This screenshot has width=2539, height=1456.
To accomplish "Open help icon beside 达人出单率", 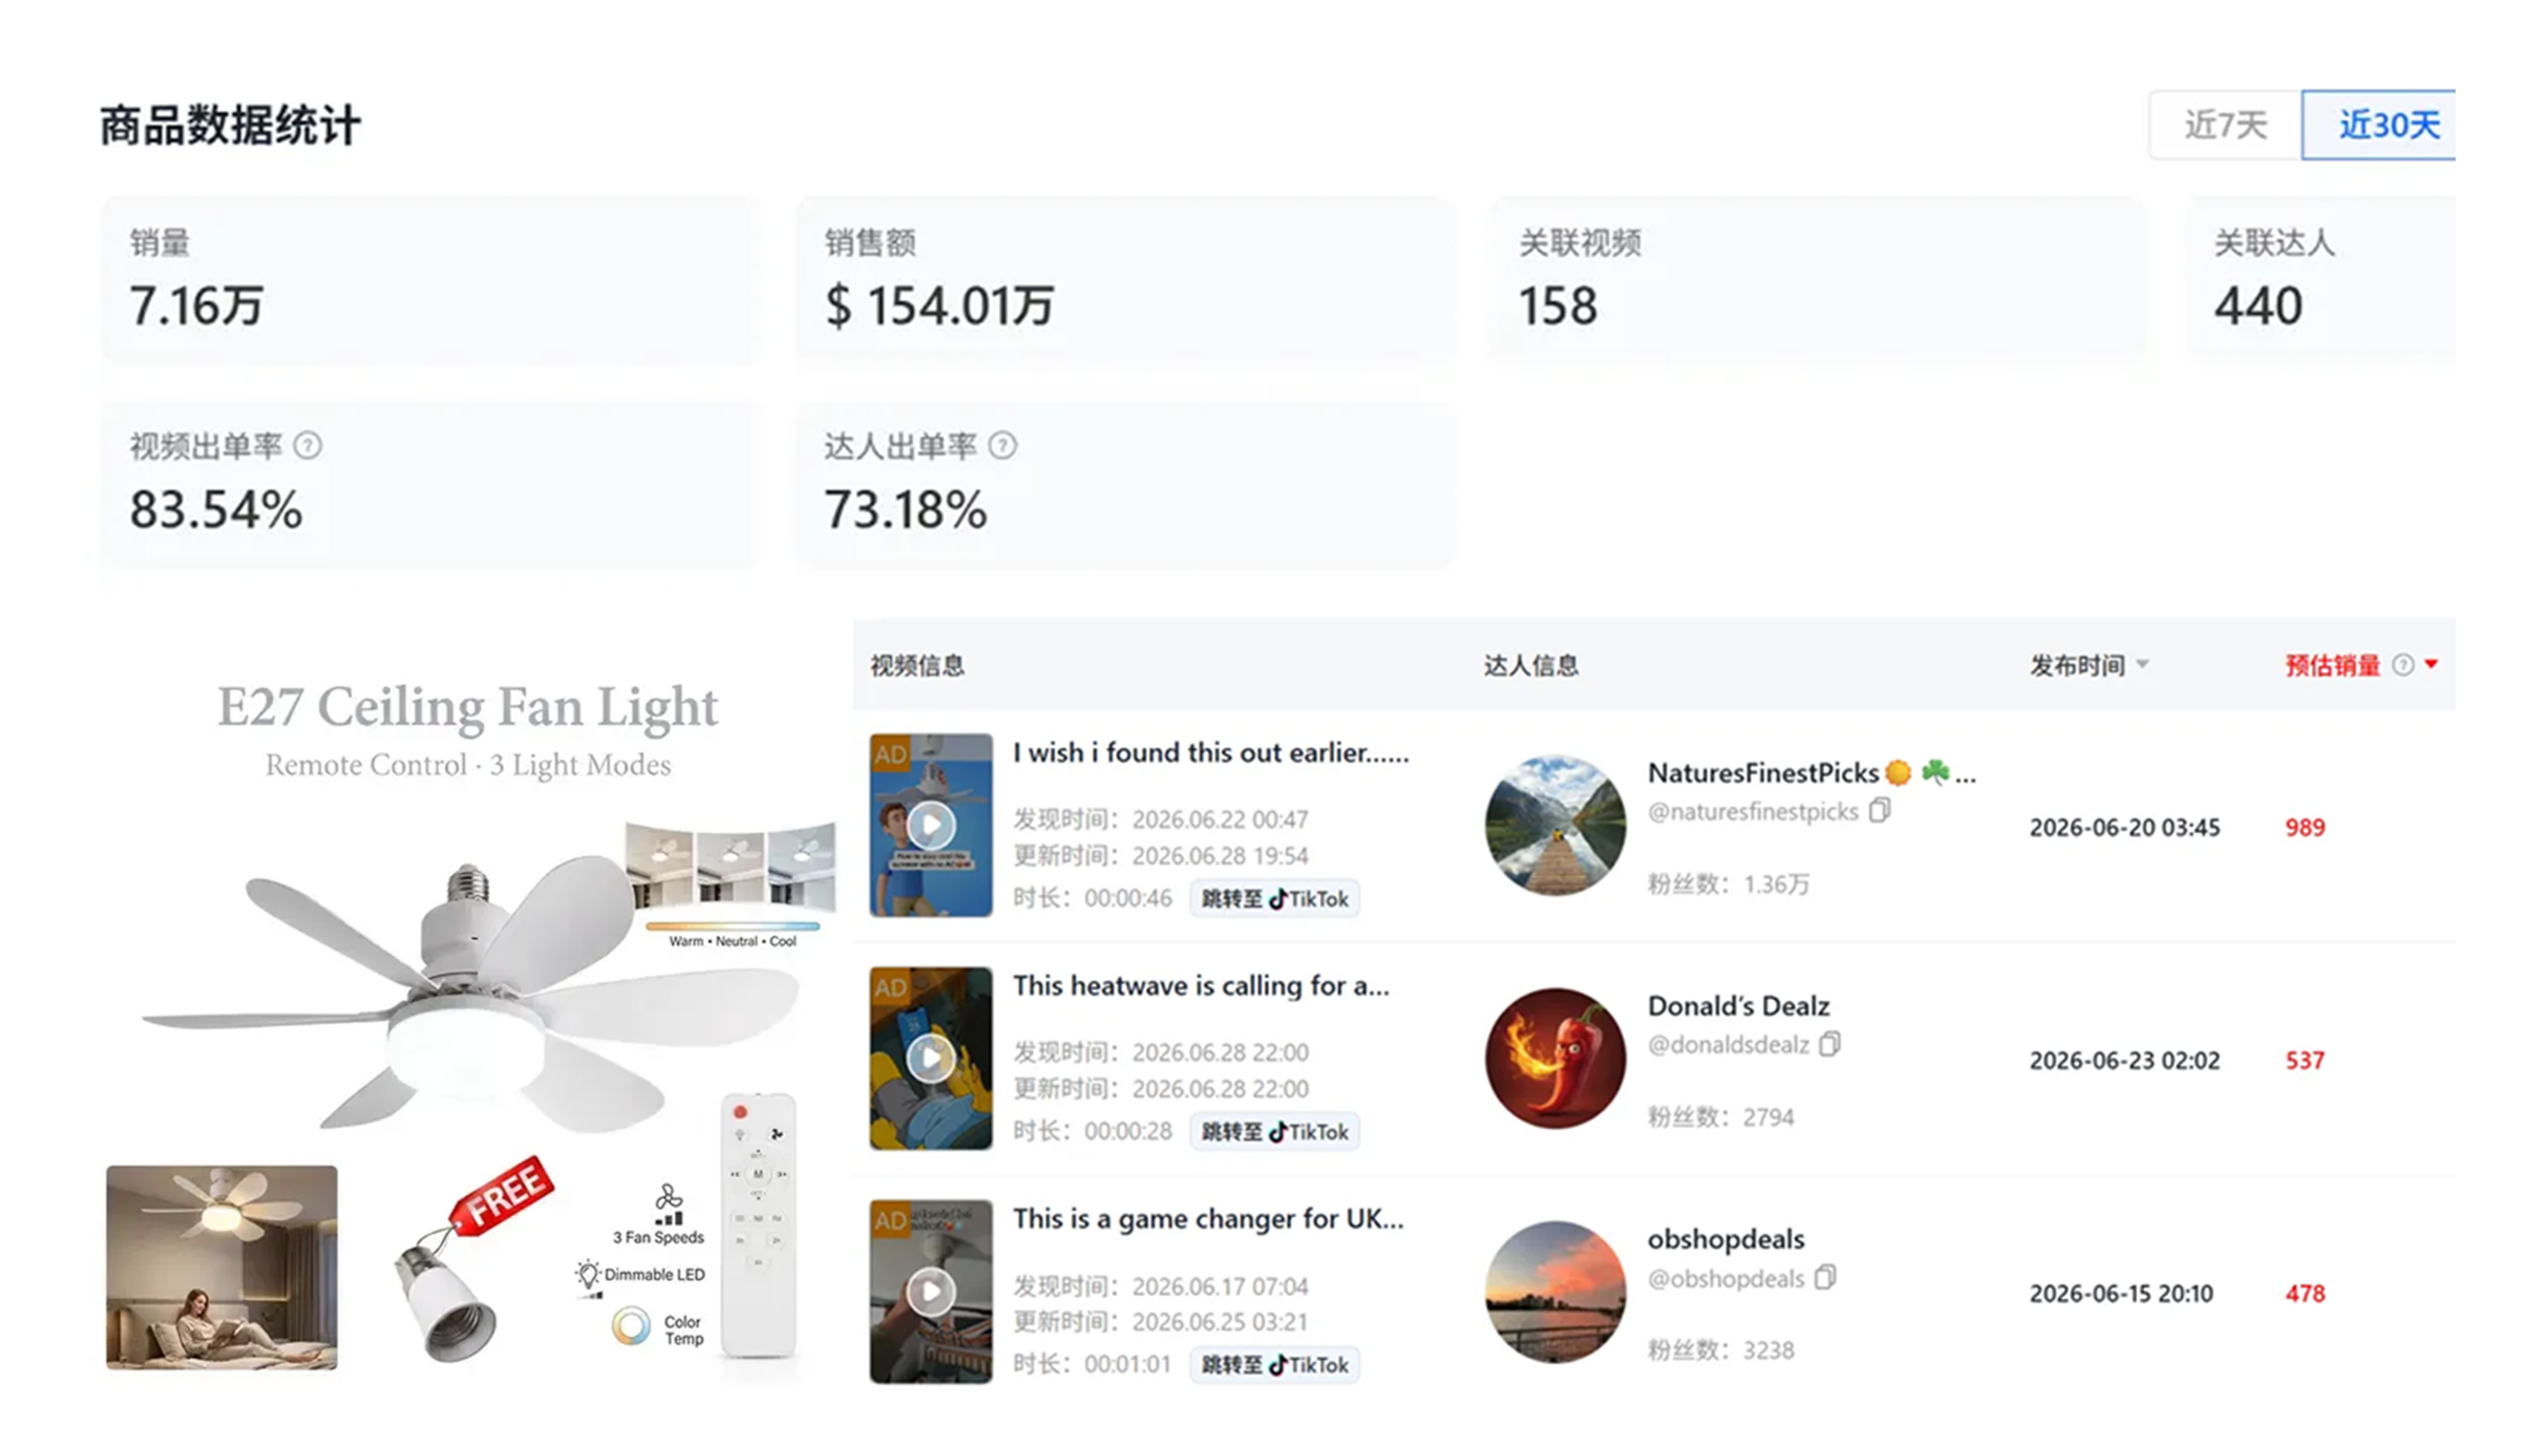I will (1002, 446).
